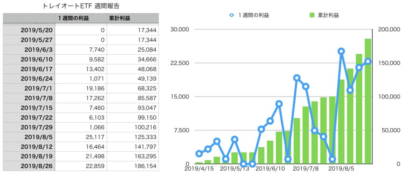Select row header 2019/8/5
This screenshot has height=179, width=412.
point(29,137)
